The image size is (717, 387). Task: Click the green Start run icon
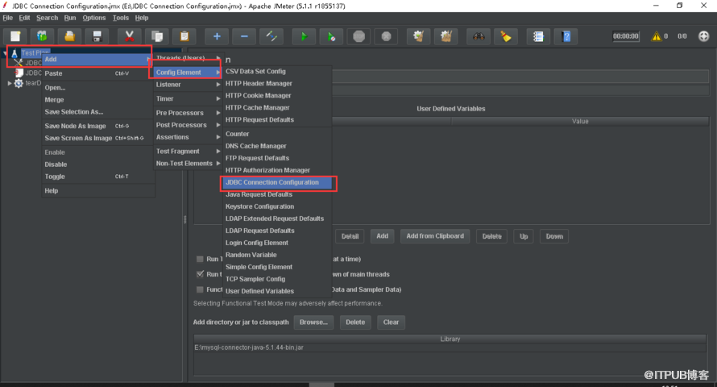point(303,36)
